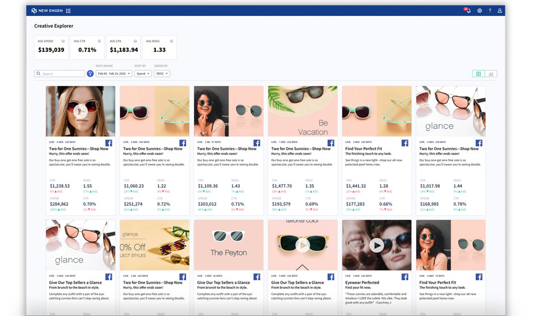
Task: Click the Creative Explorer page heading
Action: (54, 26)
